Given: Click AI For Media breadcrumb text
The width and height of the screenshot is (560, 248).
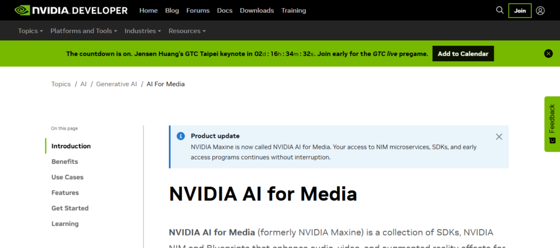Looking at the screenshot, I should click(166, 84).
